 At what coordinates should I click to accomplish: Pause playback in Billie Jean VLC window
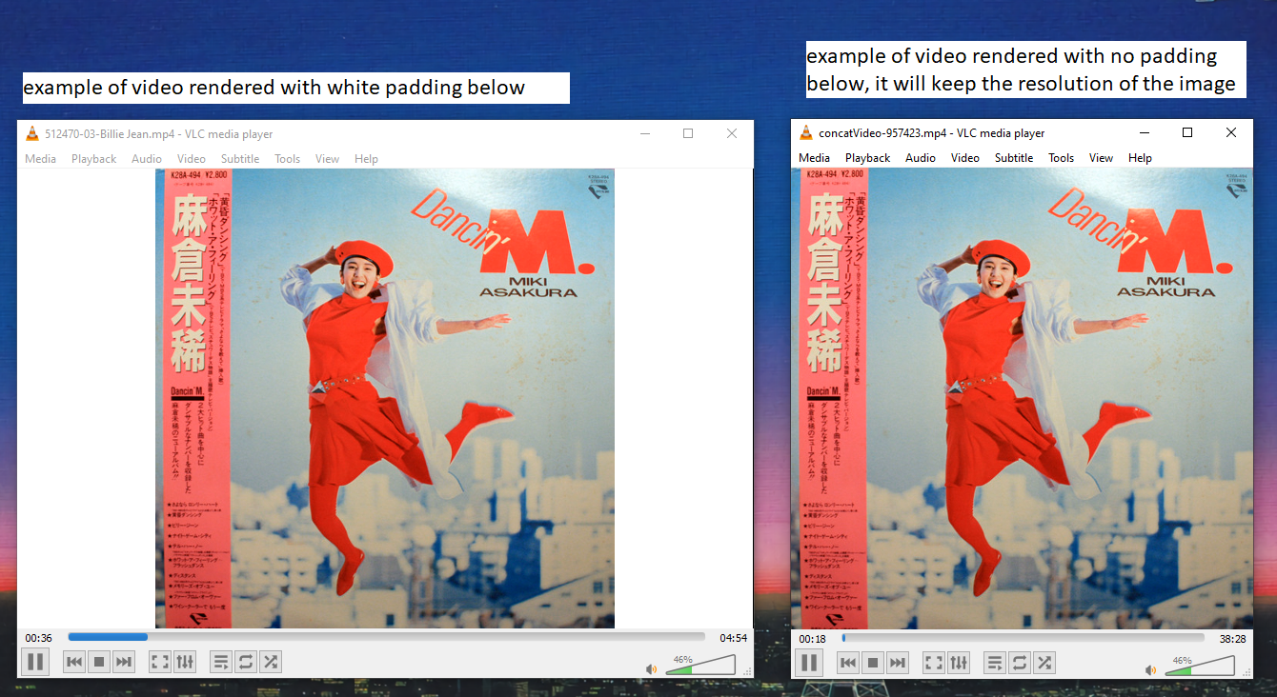click(x=35, y=662)
